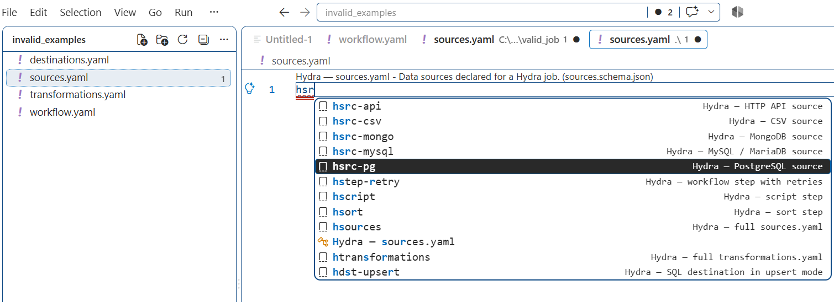Choose hsort suggestion
834x302 pixels.
pyautogui.click(x=573, y=212)
